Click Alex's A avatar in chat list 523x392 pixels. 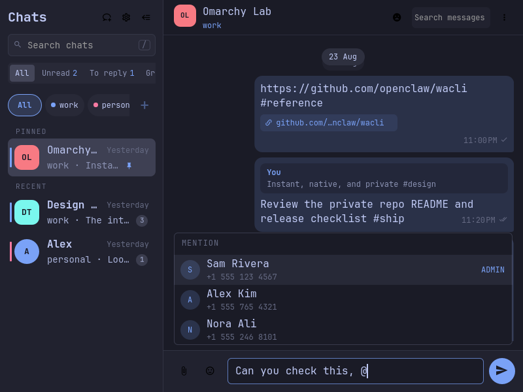pos(27,252)
